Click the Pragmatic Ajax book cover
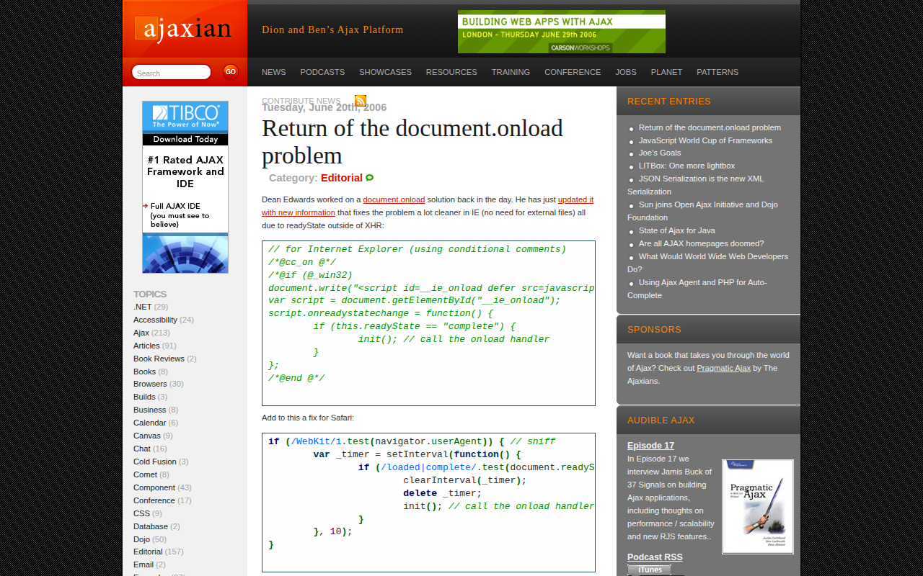Viewport: 923px width, 576px height. click(x=758, y=507)
